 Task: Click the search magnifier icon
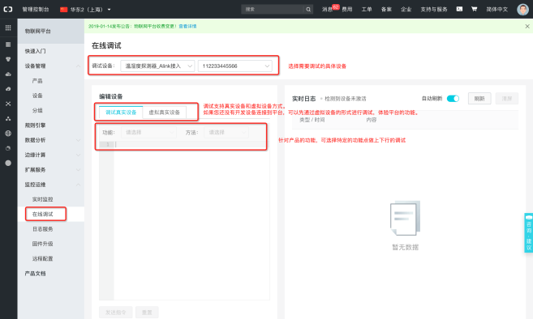tap(308, 10)
